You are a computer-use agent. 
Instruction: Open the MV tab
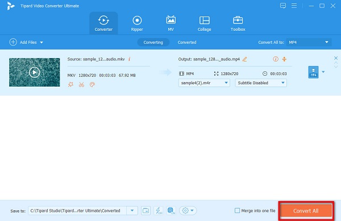pos(171,23)
